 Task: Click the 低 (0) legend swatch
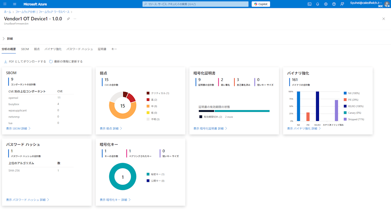click(148, 113)
